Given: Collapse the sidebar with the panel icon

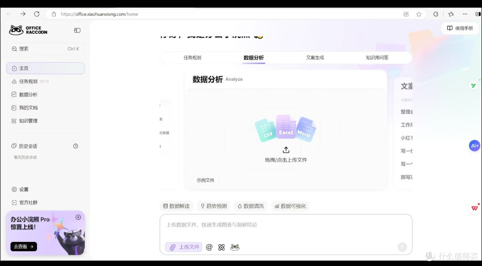Looking at the screenshot, I should click(x=77, y=30).
